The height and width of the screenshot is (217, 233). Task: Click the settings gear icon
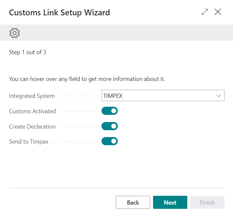[x=15, y=33]
